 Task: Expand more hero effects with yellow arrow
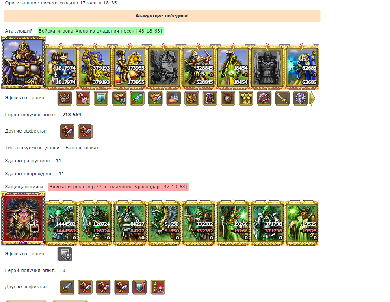312,98
